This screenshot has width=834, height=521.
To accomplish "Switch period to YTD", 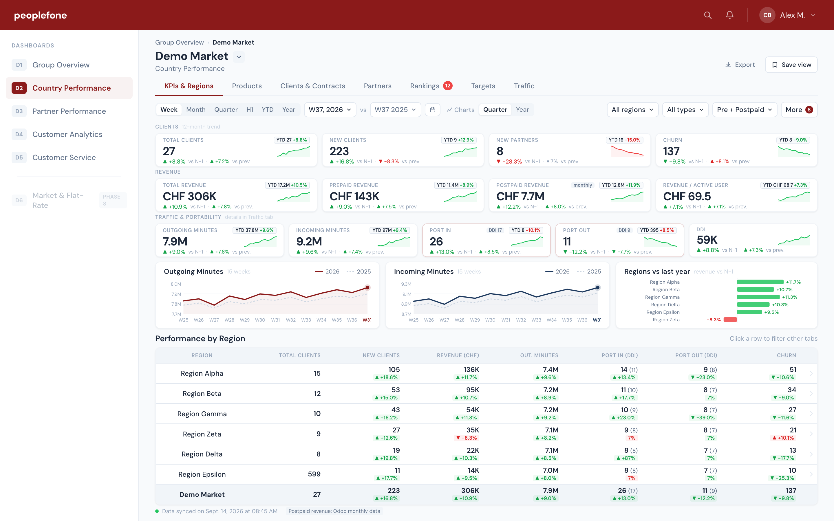I will 268,110.
